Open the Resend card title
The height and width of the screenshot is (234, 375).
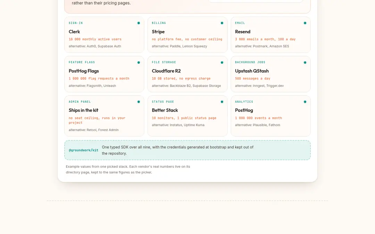point(242,32)
